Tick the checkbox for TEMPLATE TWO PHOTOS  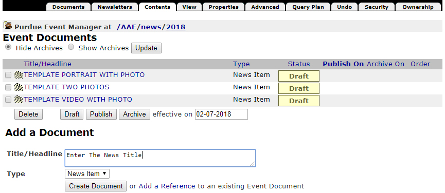tap(8, 87)
